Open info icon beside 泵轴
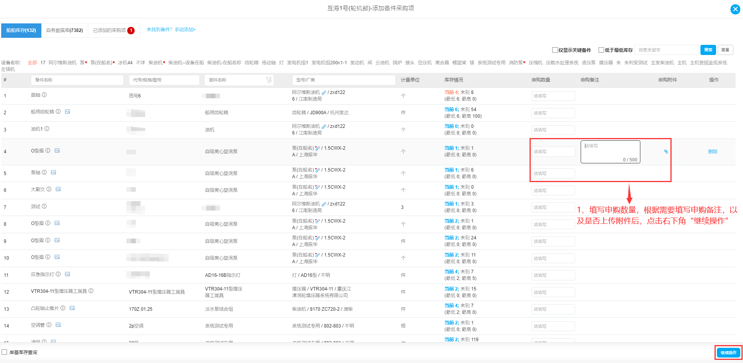The width and height of the screenshot is (743, 363). (x=44, y=172)
